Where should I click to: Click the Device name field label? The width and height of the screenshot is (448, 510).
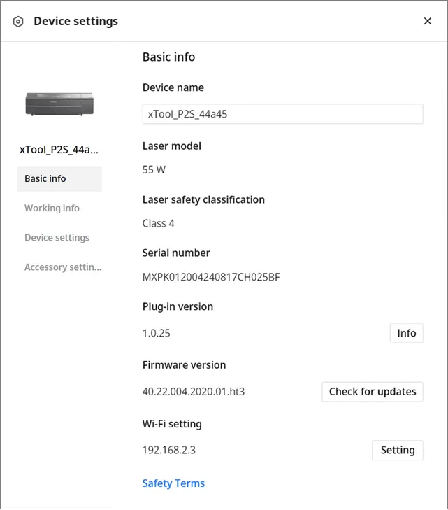pyautogui.click(x=173, y=87)
